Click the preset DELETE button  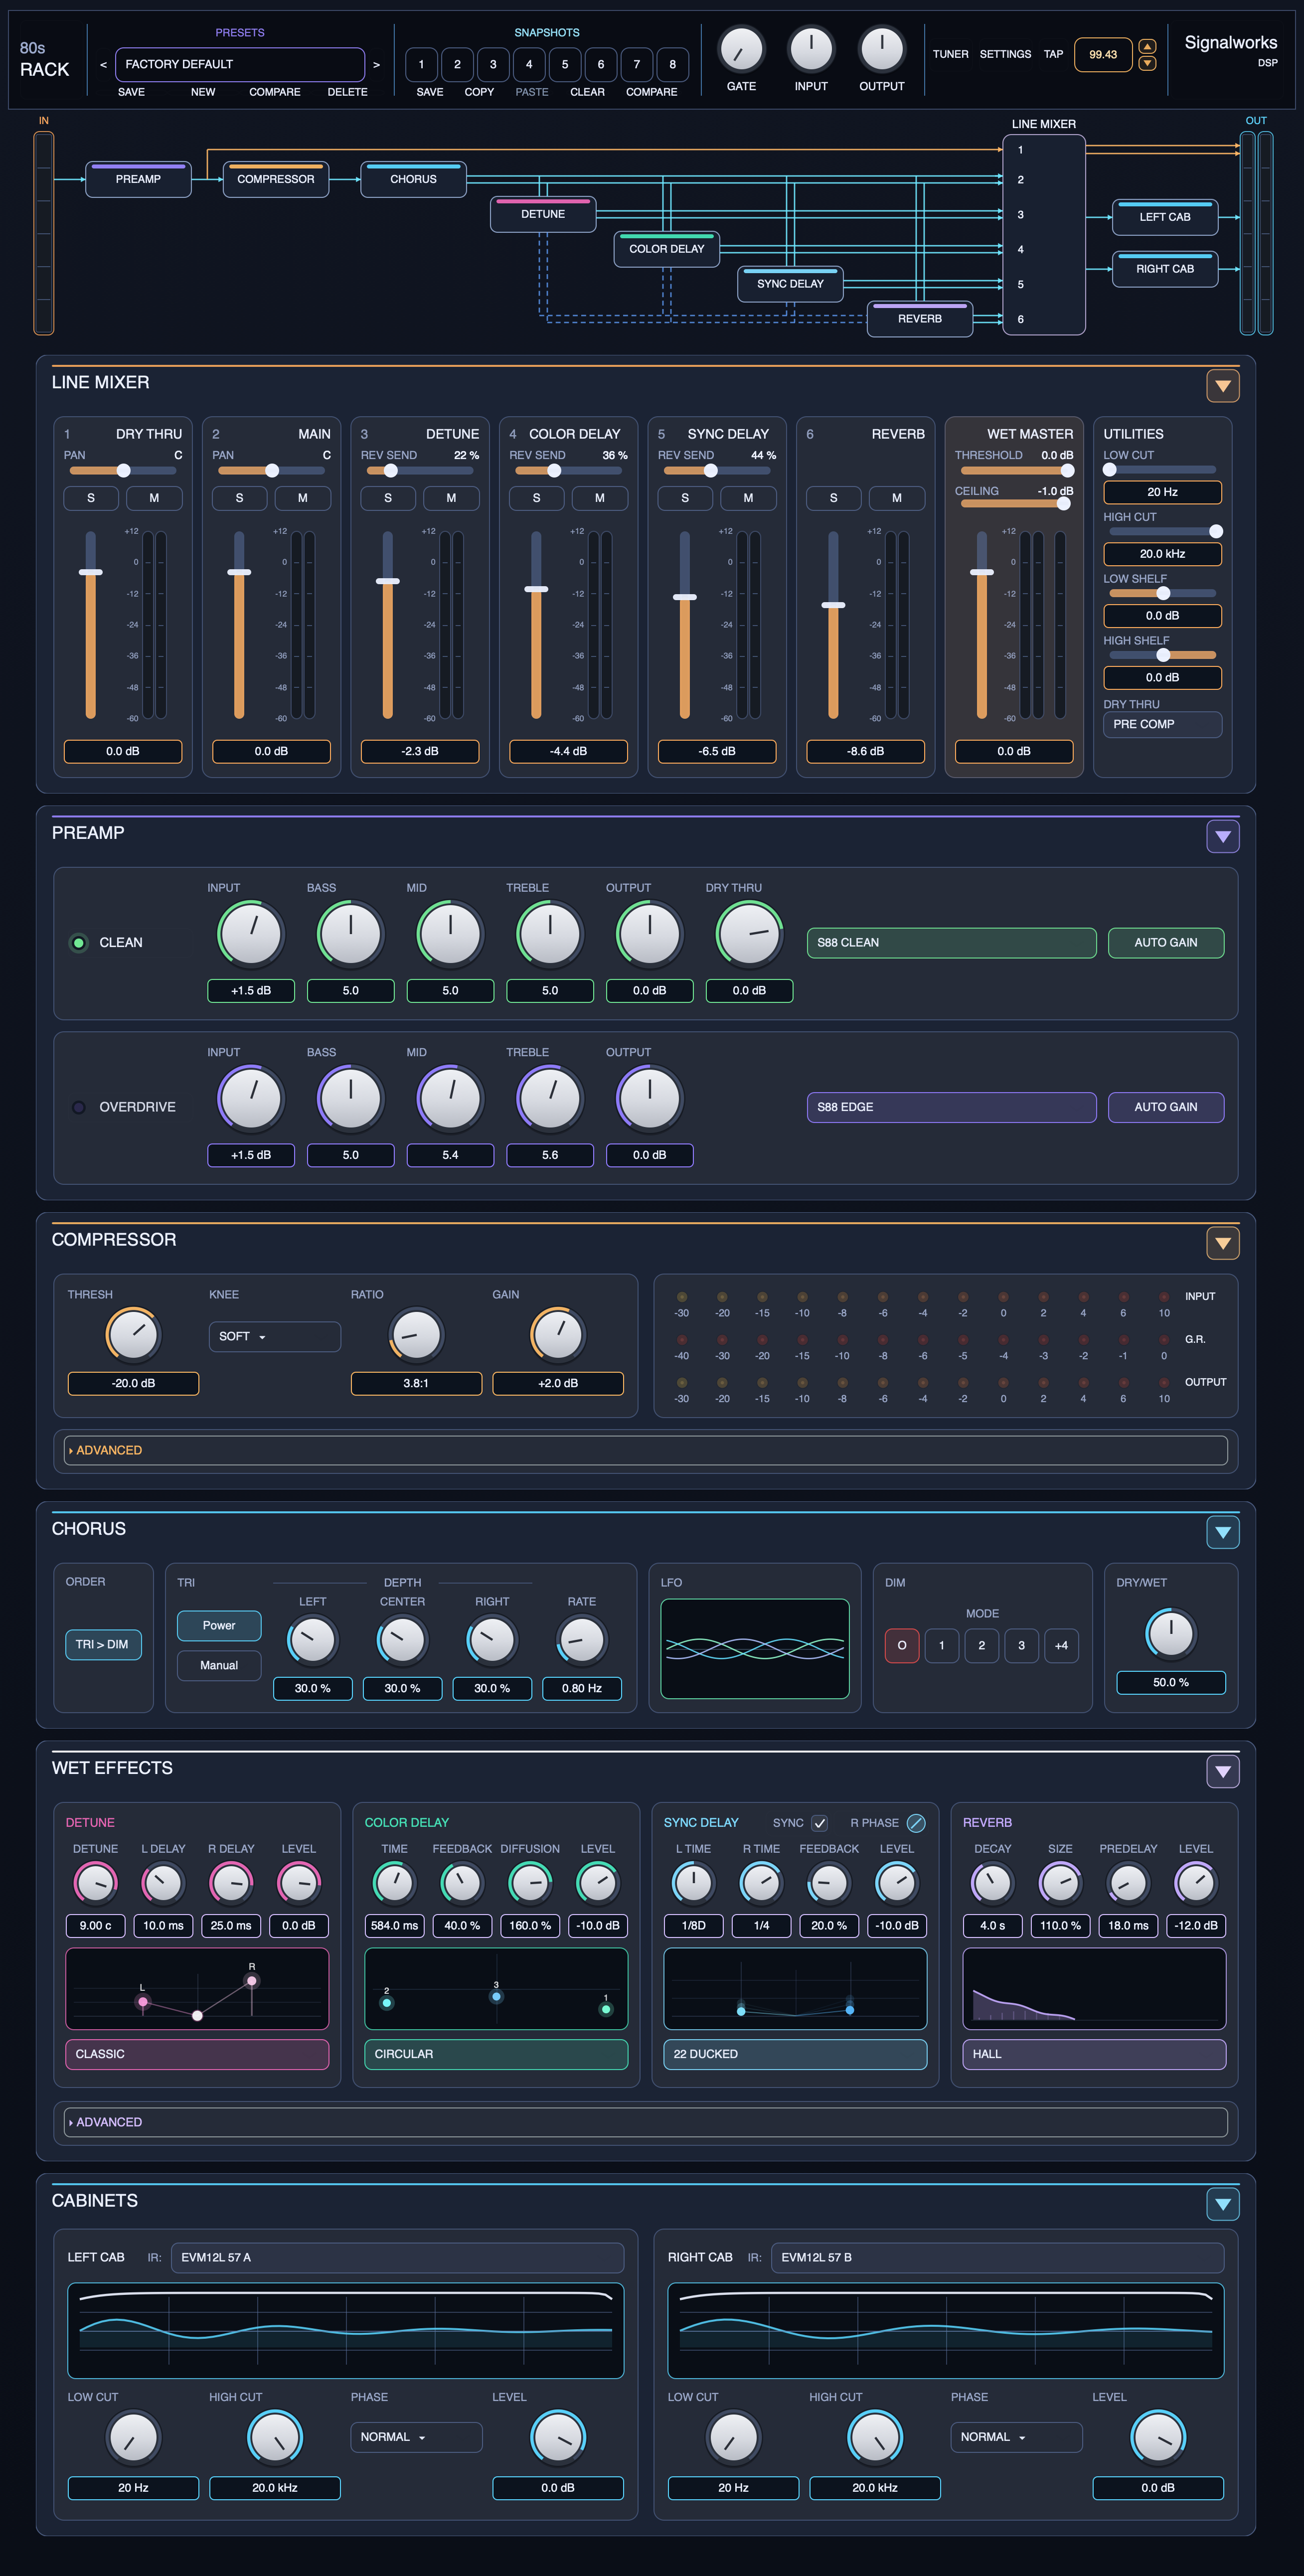[347, 92]
